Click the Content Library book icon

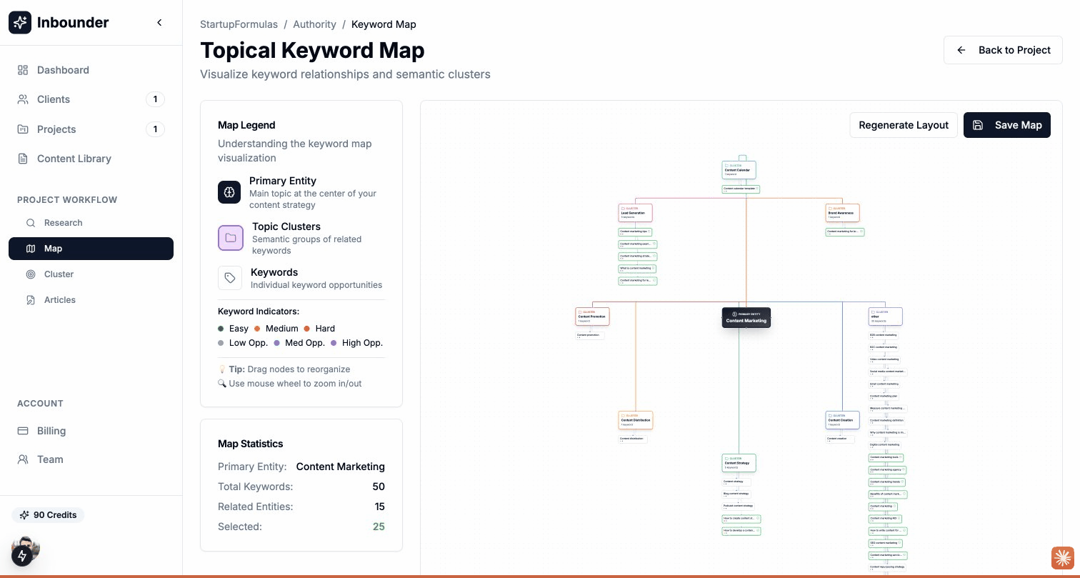point(21,159)
